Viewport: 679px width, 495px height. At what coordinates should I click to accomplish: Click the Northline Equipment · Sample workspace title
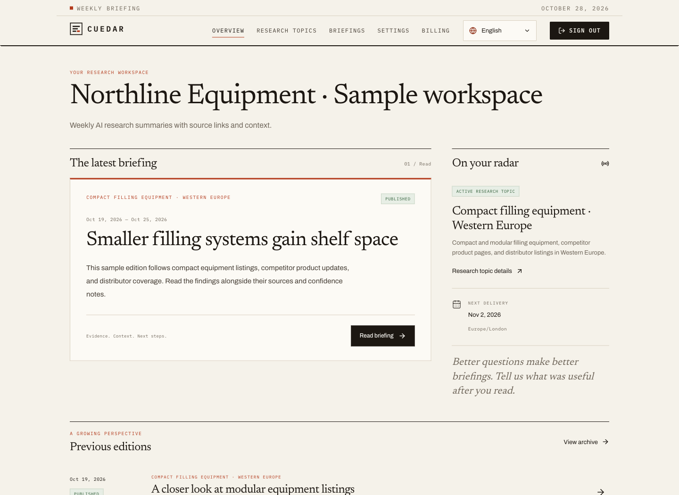click(x=306, y=94)
